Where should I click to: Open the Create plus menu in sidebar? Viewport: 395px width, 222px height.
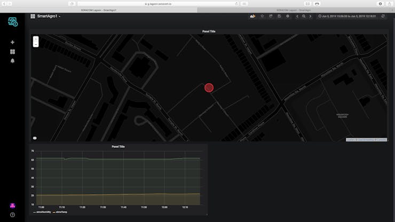tap(12, 42)
